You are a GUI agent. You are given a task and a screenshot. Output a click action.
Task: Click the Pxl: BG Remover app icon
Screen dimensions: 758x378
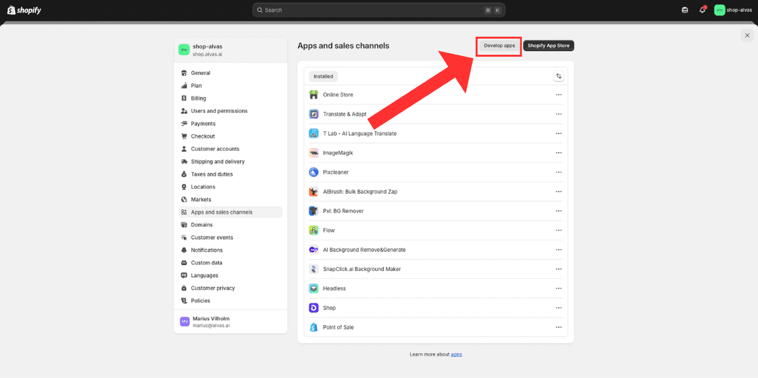coord(314,211)
